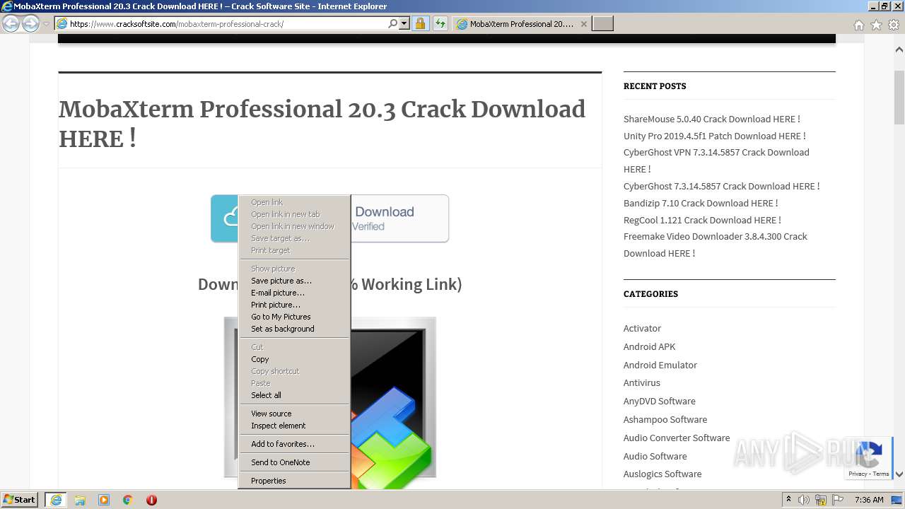Click the reCAPTCHA Privacy link
Viewport: 905px width, 509px height.
pos(858,474)
